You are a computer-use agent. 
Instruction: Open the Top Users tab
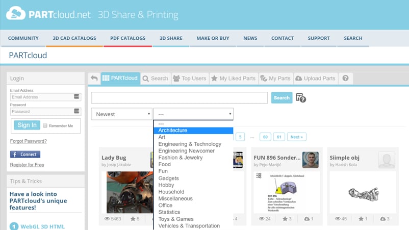coord(190,78)
